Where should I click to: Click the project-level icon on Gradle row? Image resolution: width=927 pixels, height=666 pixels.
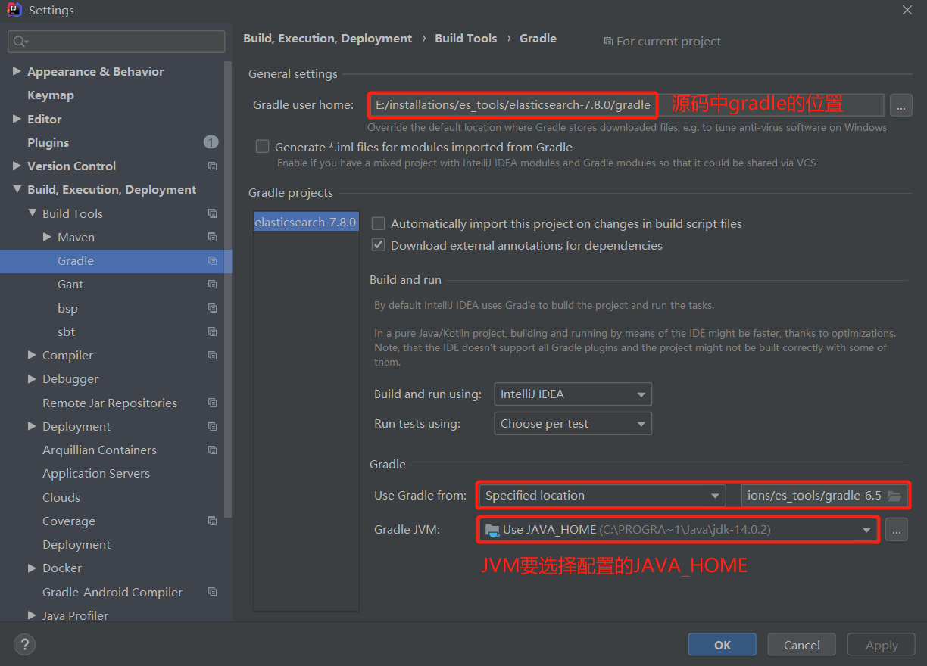coord(212,260)
